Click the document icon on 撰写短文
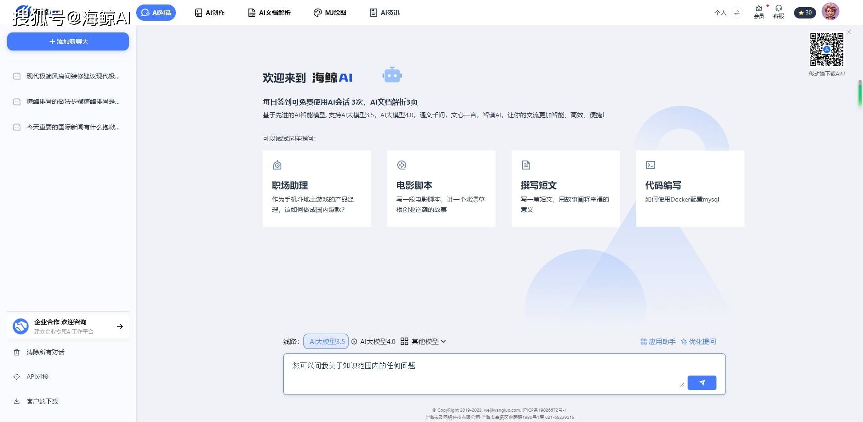This screenshot has height=422, width=863. coord(526,165)
